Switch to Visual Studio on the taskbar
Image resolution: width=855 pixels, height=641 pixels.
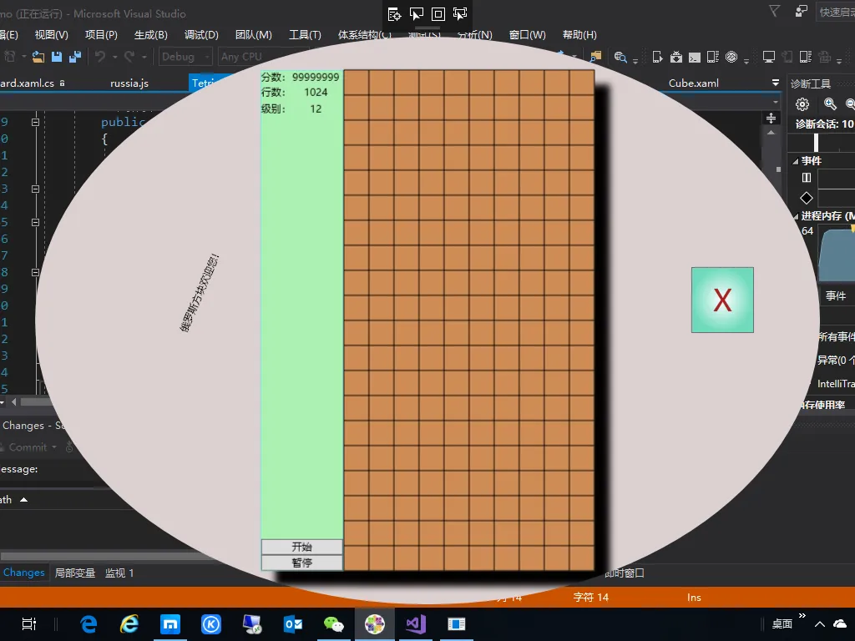point(416,624)
